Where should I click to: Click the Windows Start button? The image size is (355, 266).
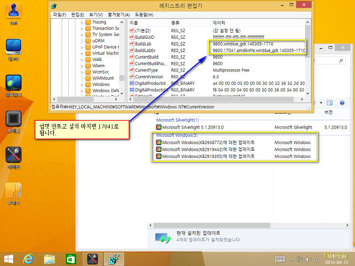[x=9, y=259]
